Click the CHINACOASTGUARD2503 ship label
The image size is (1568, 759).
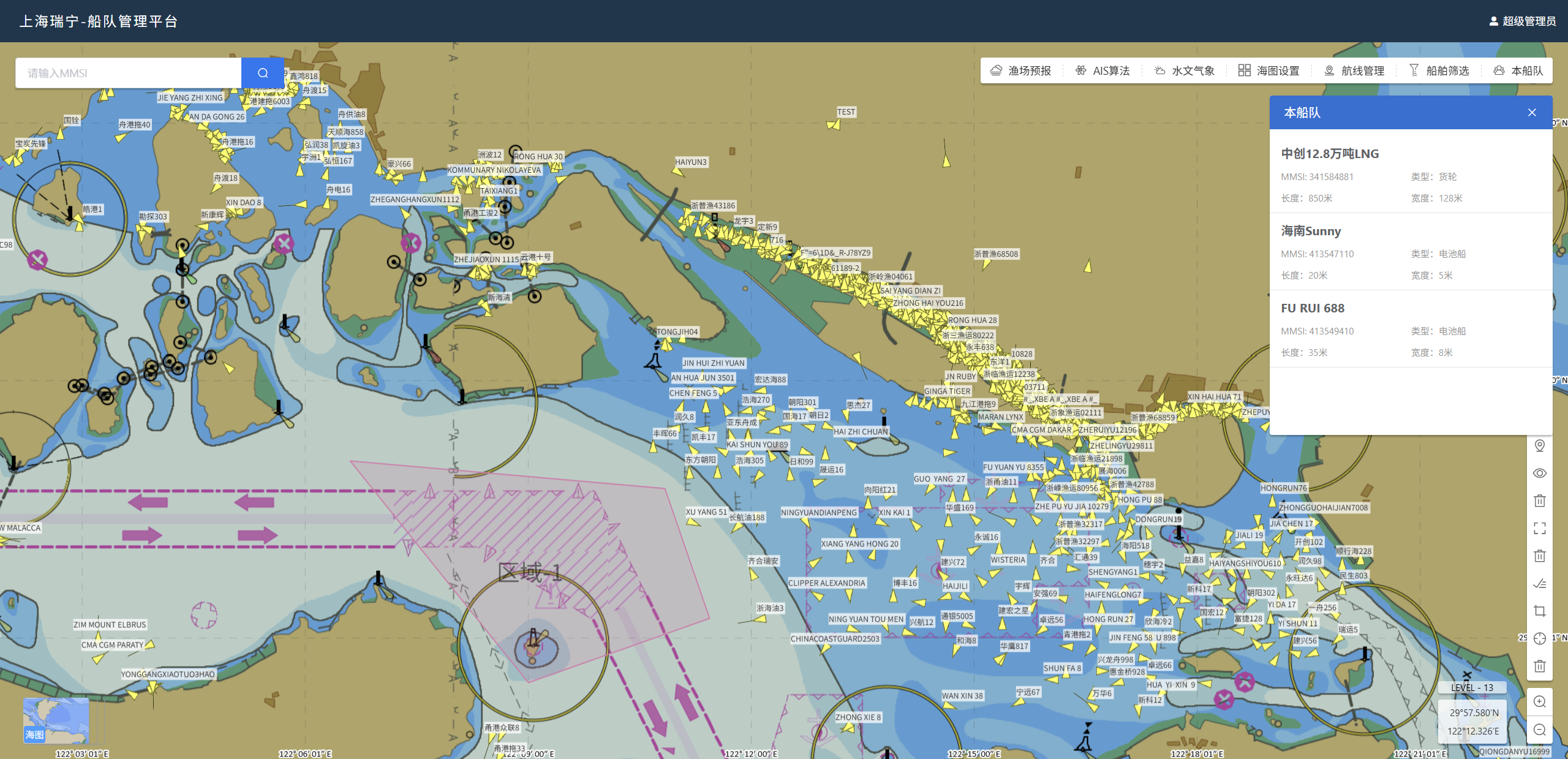(835, 639)
